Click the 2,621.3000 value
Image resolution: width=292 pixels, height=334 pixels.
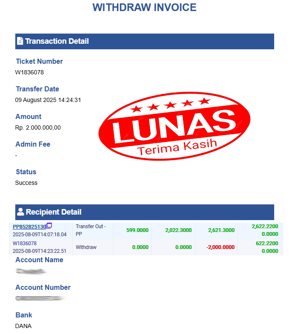(x=221, y=230)
